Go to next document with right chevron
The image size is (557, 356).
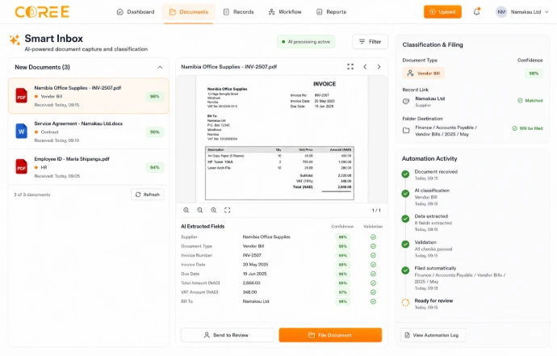(x=379, y=66)
